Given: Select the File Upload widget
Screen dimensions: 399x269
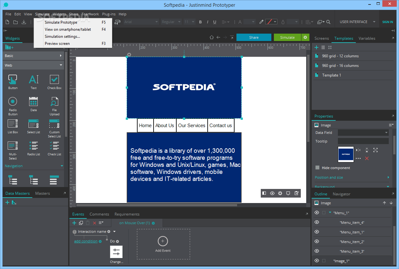Looking at the screenshot, I should (x=54, y=106).
